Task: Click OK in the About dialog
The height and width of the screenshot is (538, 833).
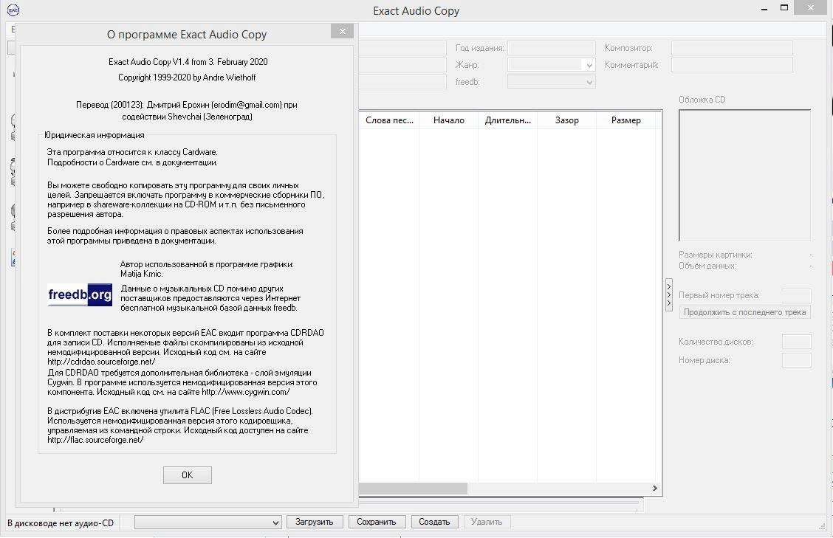Action: pos(187,475)
